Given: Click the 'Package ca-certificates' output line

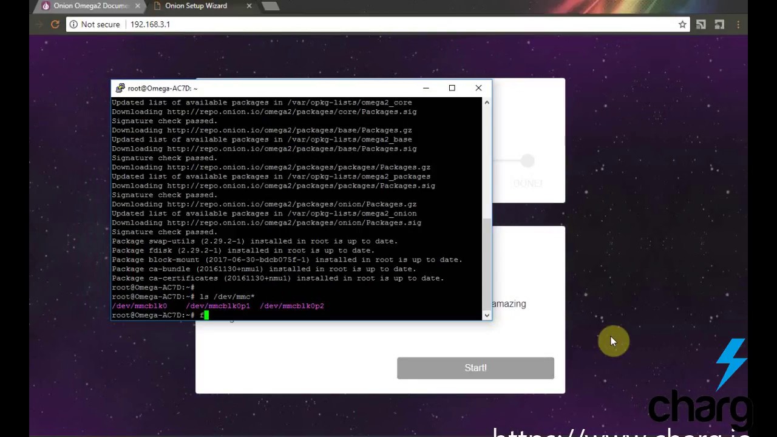Looking at the screenshot, I should [x=278, y=278].
